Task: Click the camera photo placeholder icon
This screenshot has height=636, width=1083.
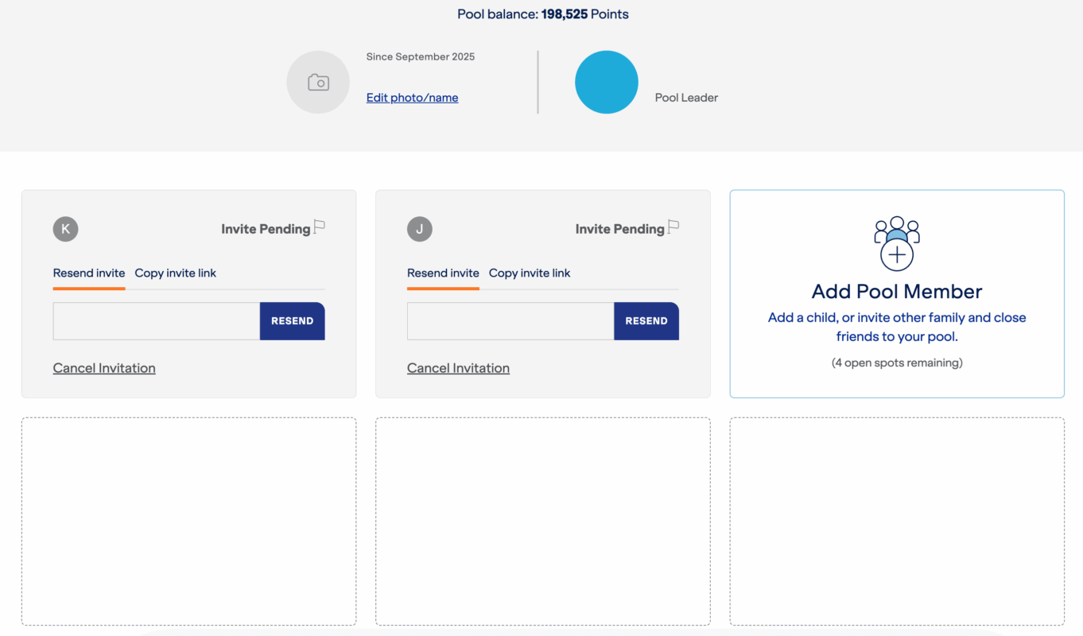Action: 318,83
